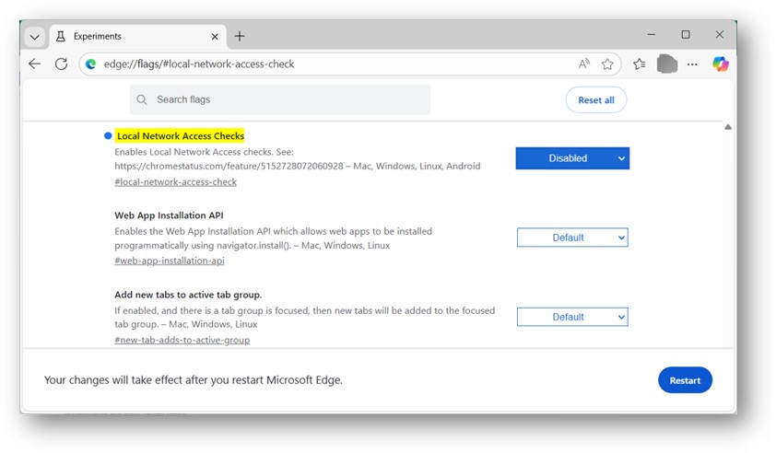Open the Add new tabs Default dropdown

572,317
